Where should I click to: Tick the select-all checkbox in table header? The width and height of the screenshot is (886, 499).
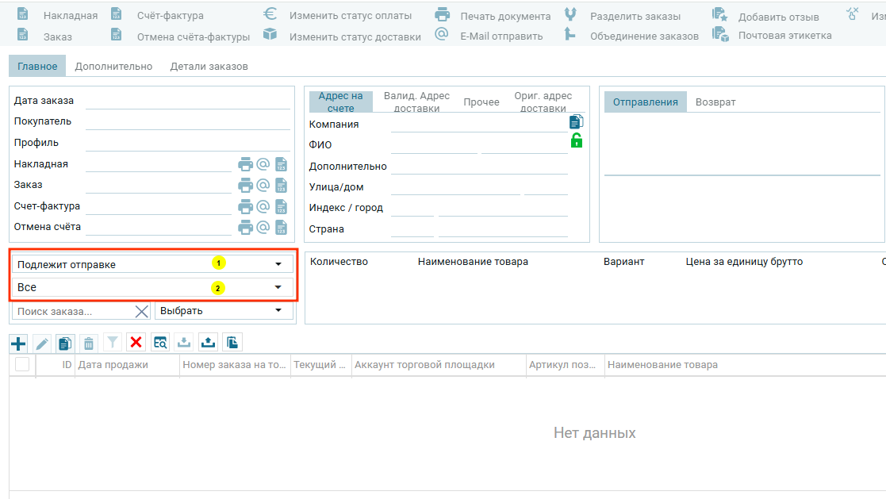(22, 364)
